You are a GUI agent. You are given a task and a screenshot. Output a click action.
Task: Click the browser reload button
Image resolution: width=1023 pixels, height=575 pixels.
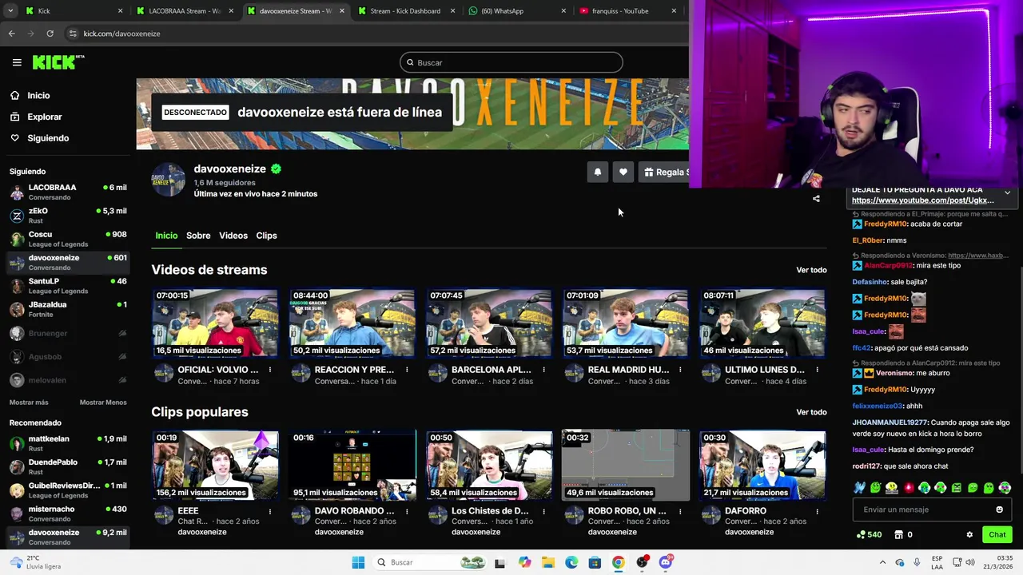coord(50,34)
